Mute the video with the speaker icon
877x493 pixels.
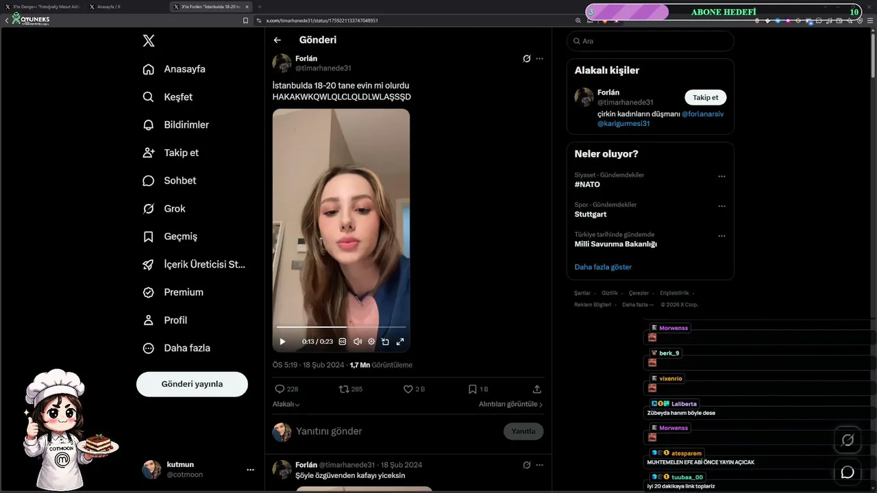(357, 342)
